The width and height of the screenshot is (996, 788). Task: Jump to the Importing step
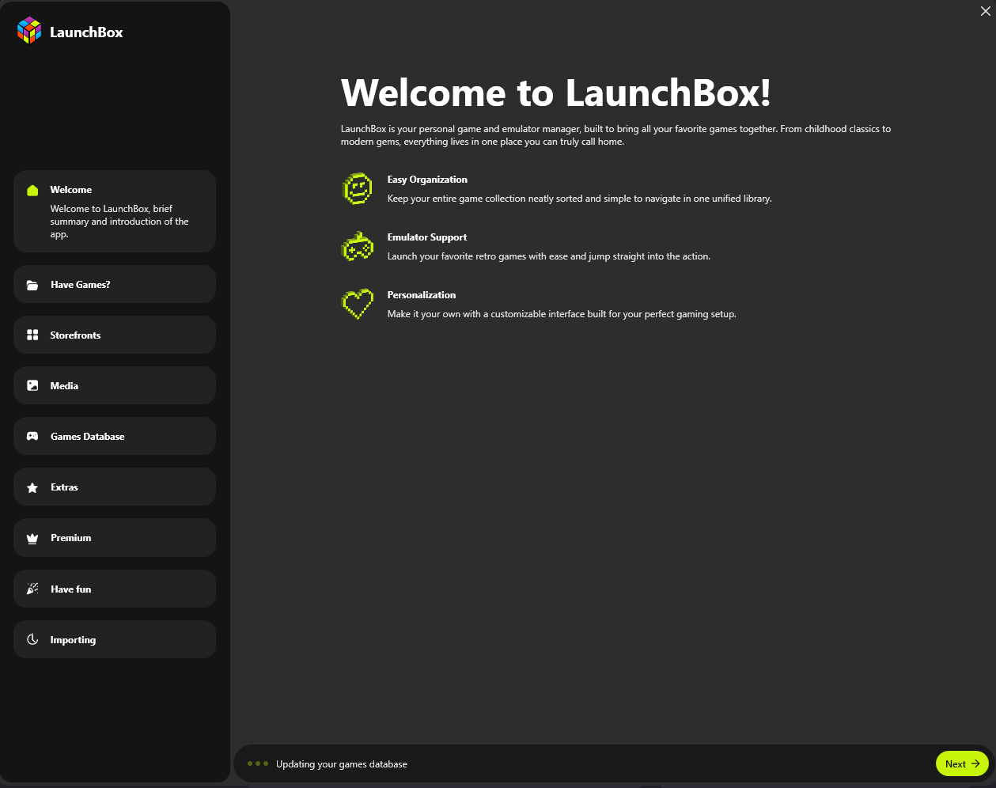115,639
